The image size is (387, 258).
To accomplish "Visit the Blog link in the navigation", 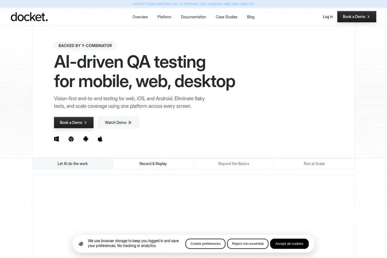I will point(251,17).
